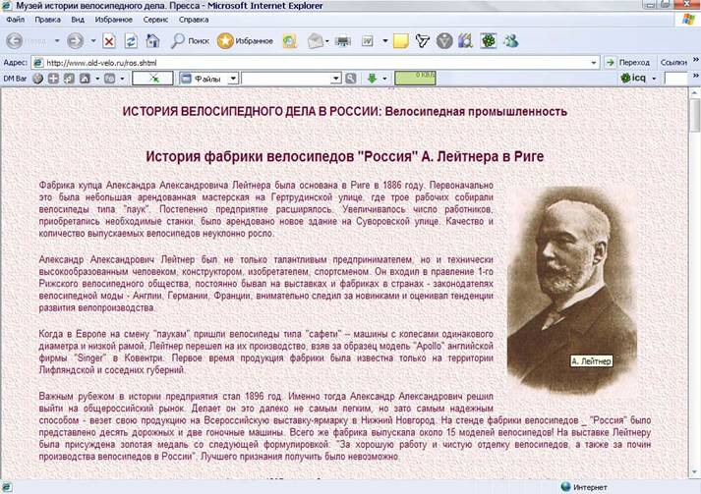Click the portrait photo of А. Лейтнер
Image resolution: width=701 pixels, height=494 pixels.
point(572,291)
